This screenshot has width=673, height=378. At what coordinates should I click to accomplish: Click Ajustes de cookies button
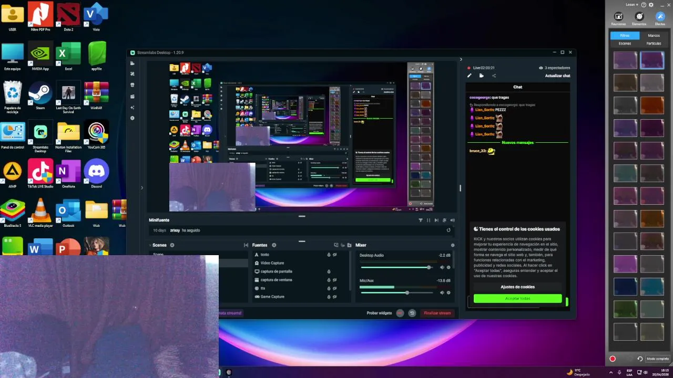point(517,287)
